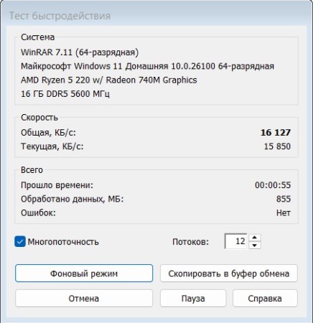Click the Всего group heading
Viewport: 313px width, 323px height.
click(x=32, y=170)
